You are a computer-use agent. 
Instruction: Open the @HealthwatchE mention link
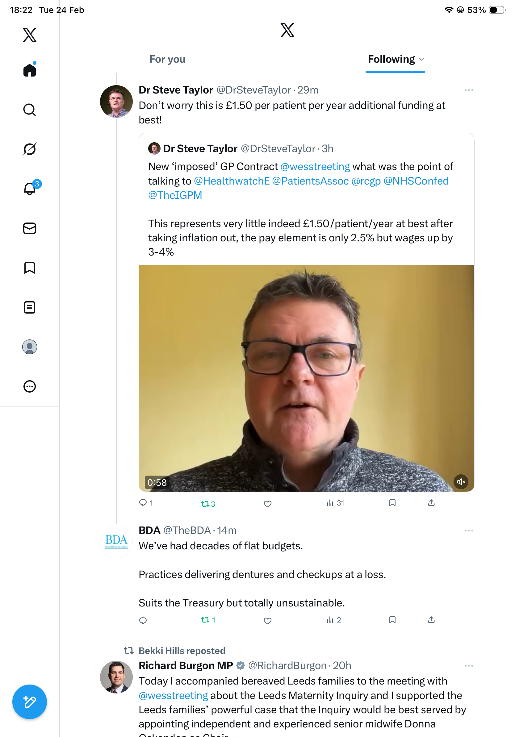coord(232,181)
